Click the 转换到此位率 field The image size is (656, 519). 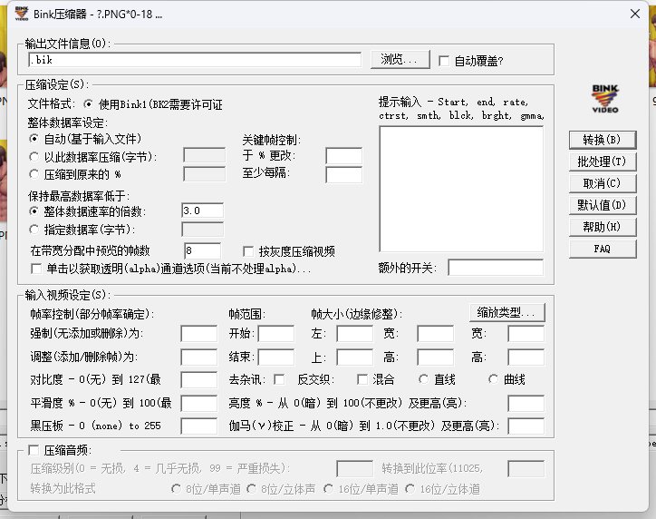click(526, 469)
